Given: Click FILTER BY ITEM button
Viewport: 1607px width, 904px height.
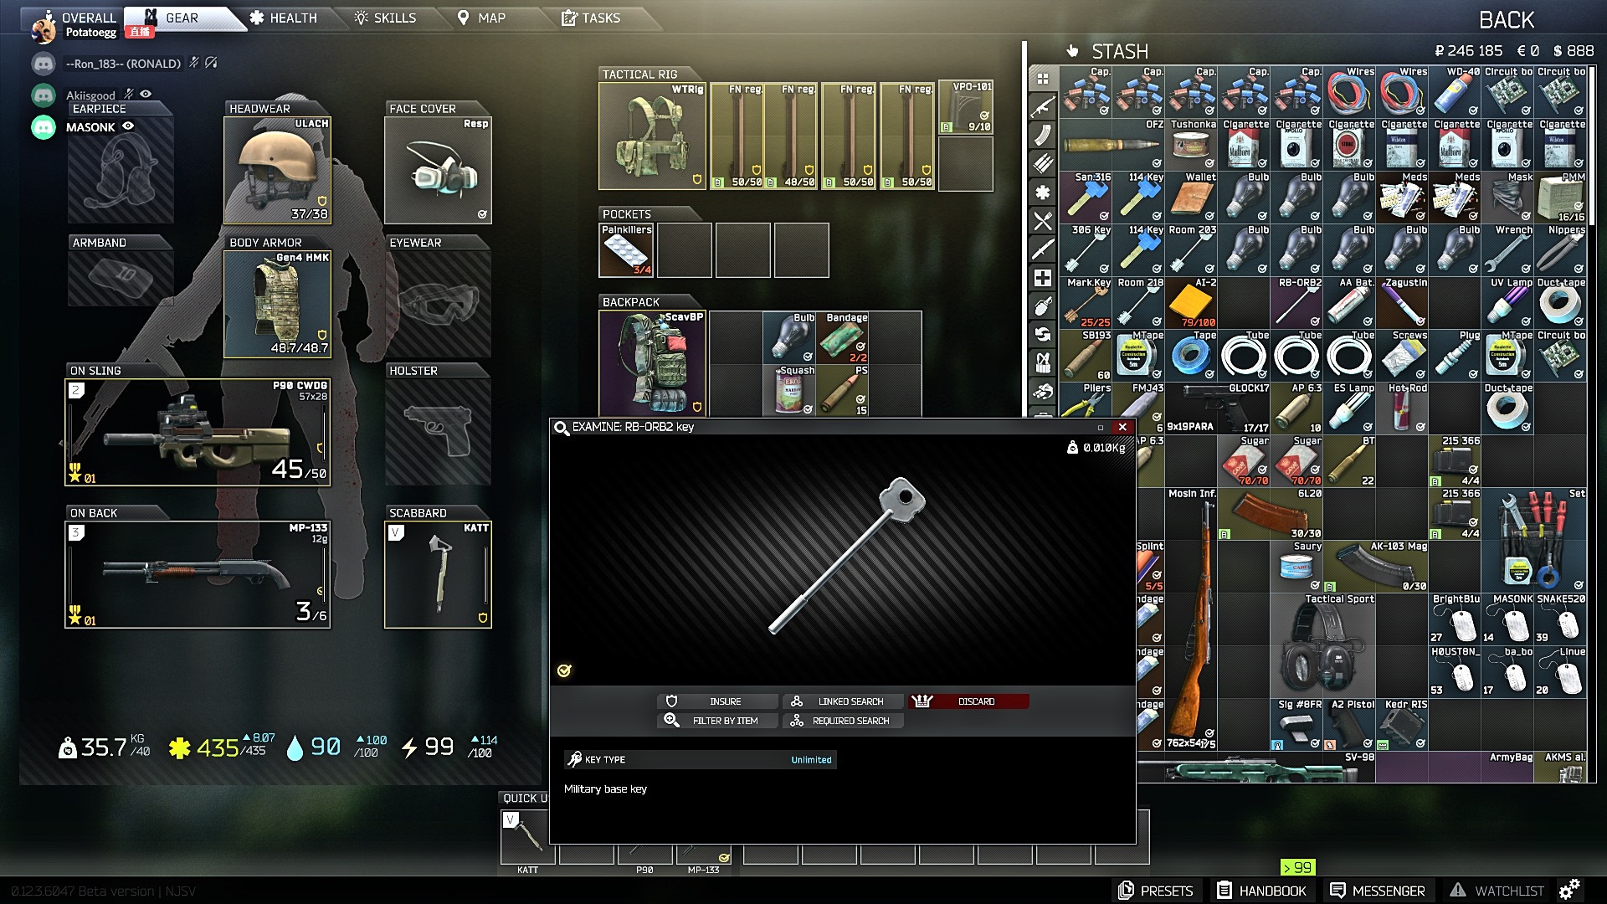Looking at the screenshot, I should pos(717,721).
